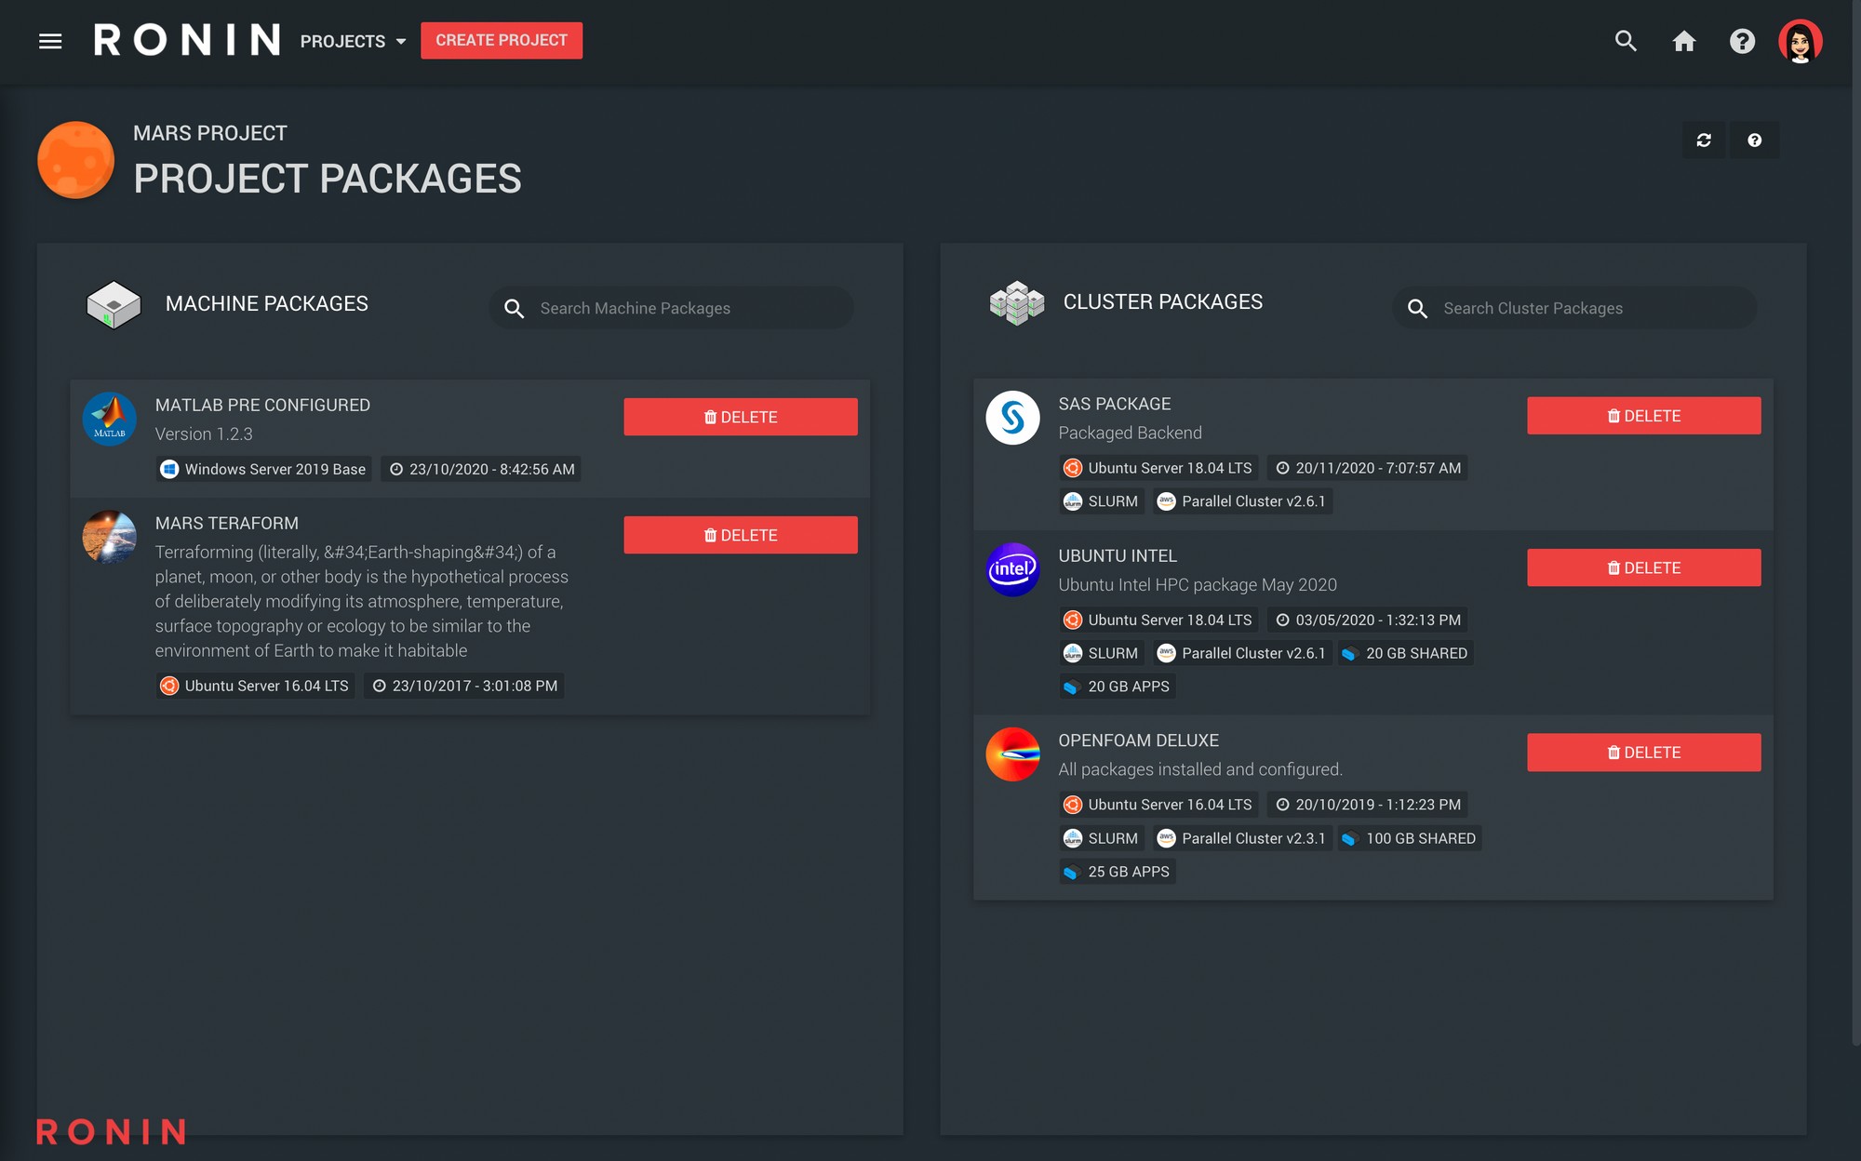Expand the Projects dropdown
1861x1161 pixels.
point(353,41)
